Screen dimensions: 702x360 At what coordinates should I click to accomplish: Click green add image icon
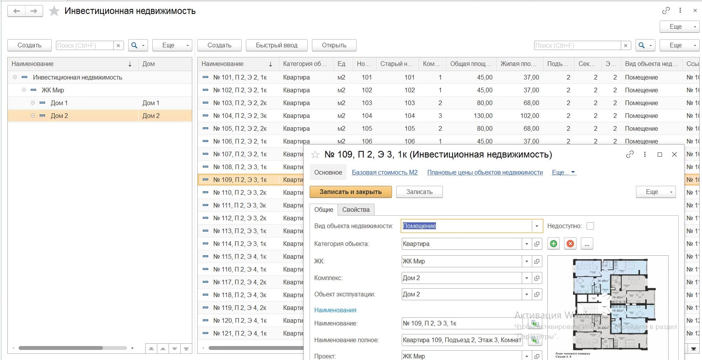click(x=553, y=244)
